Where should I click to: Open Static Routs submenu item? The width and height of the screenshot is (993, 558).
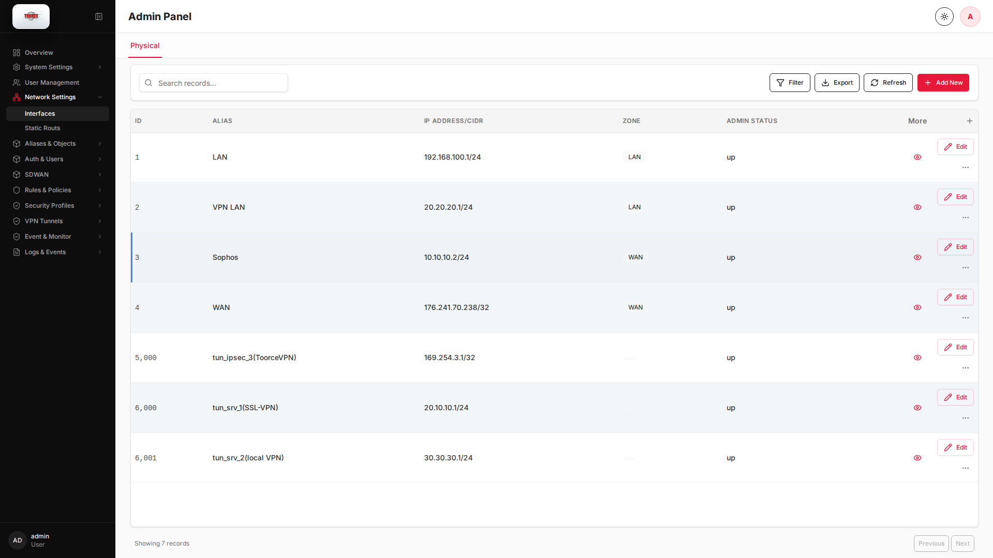point(57,128)
